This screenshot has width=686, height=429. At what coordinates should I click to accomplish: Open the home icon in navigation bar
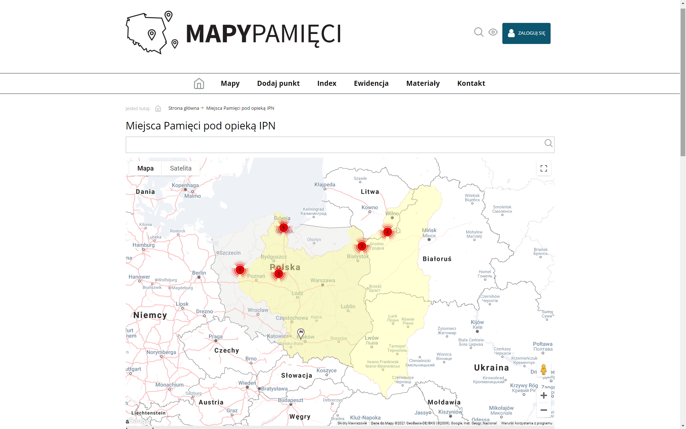pos(199,84)
